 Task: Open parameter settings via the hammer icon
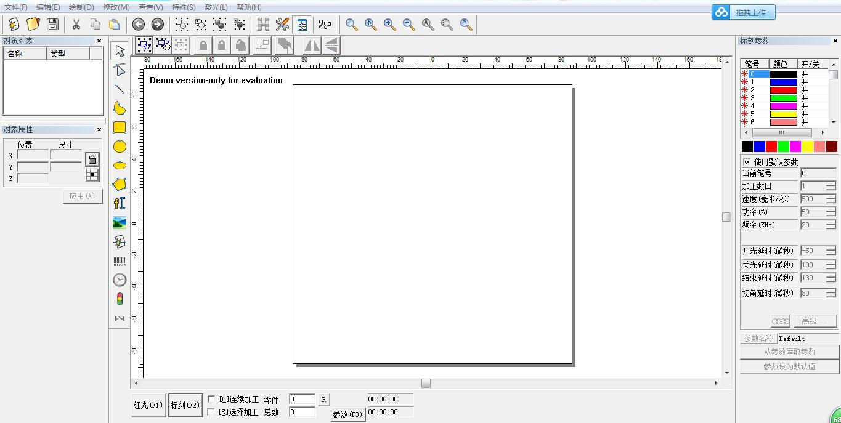tap(282, 25)
